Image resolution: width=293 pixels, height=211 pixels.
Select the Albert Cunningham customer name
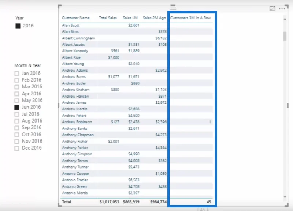[78, 38]
